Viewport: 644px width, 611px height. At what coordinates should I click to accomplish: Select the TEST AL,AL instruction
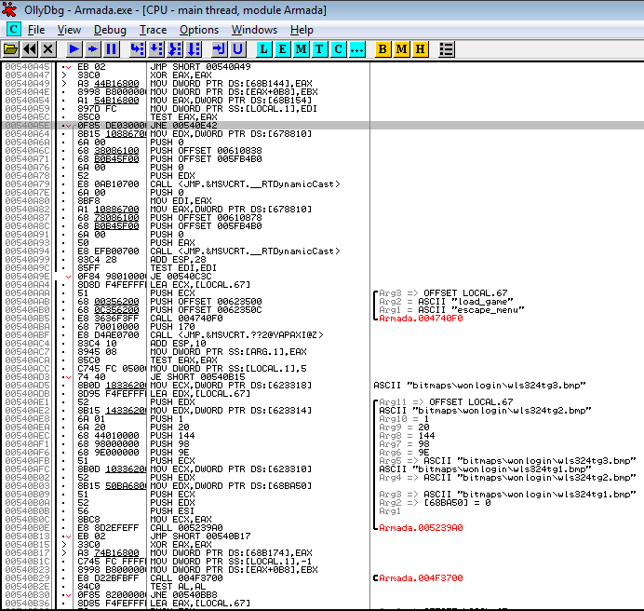coord(178,587)
